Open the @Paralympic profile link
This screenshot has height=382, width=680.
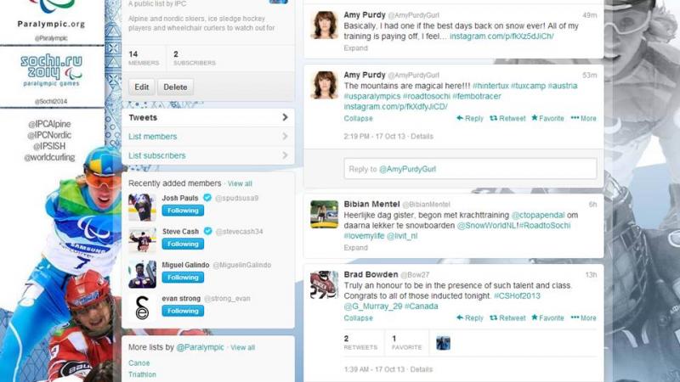(x=200, y=347)
